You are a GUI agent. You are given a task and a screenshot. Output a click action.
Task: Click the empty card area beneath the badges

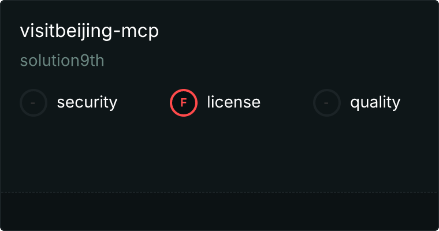coord(219,154)
